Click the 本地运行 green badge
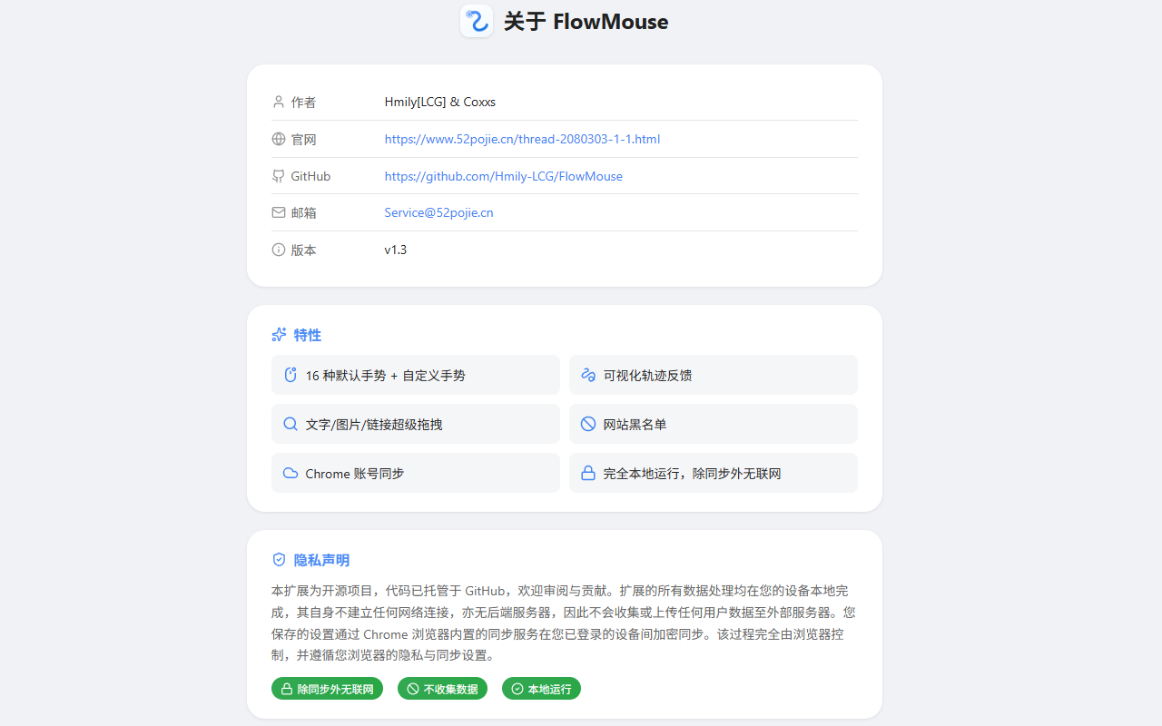The image size is (1162, 726). (541, 689)
